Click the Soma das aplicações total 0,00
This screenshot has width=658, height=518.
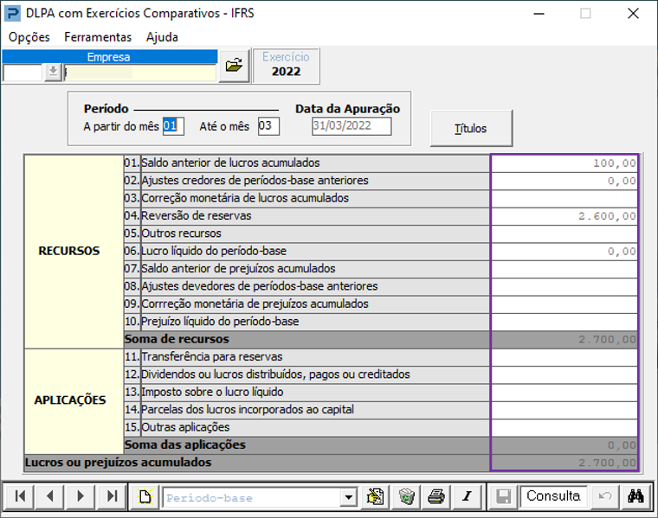[564, 445]
